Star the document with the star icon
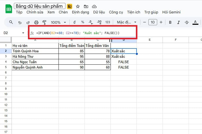The height and width of the screenshot is (134, 202). click(78, 6)
